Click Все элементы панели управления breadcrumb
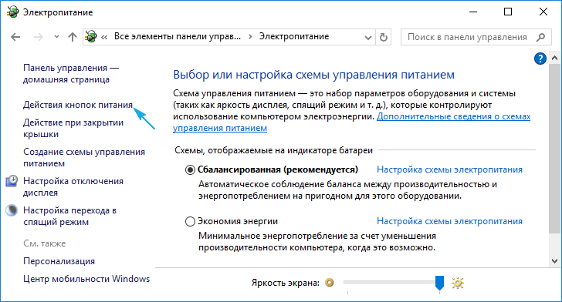This screenshot has height=302, width=562. (178, 36)
